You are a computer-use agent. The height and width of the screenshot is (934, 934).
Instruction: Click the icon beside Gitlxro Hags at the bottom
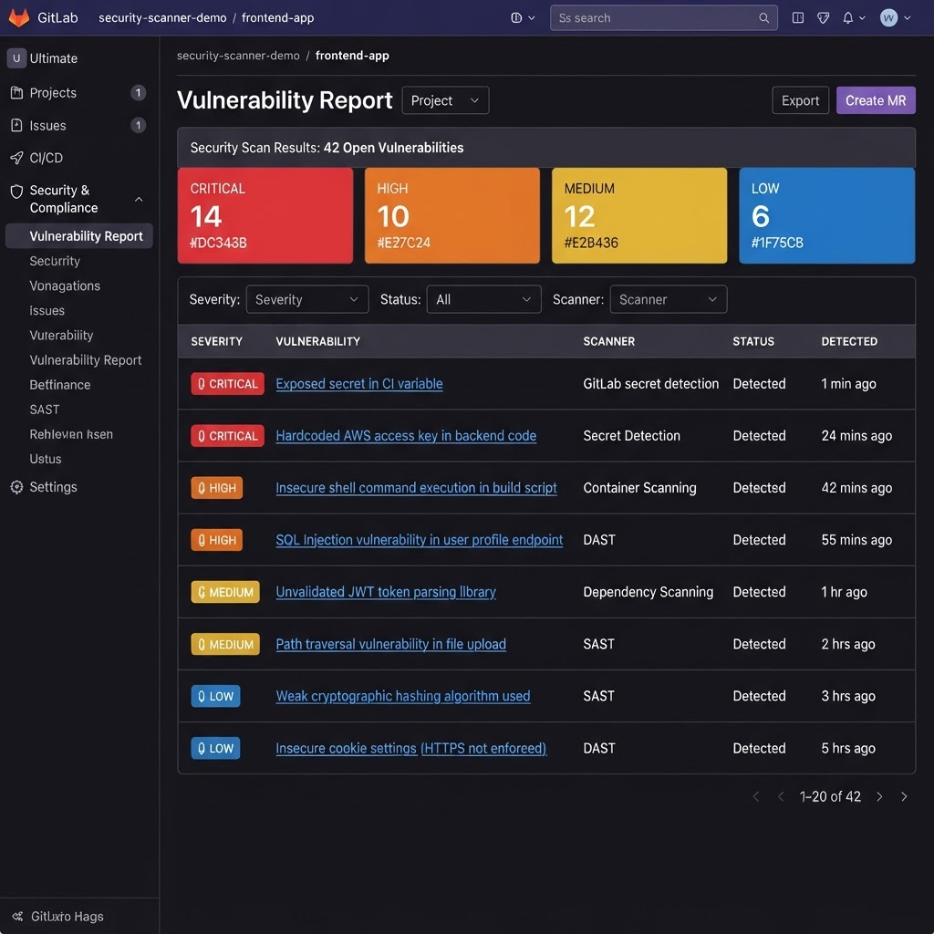(x=17, y=916)
